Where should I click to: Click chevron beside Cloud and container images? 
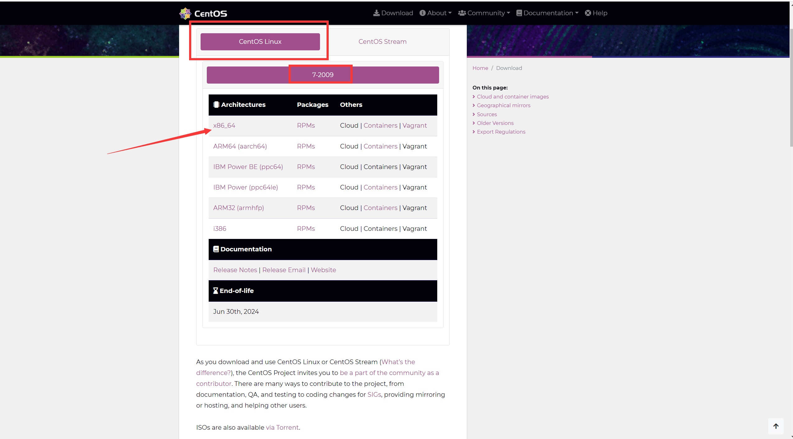click(x=474, y=97)
